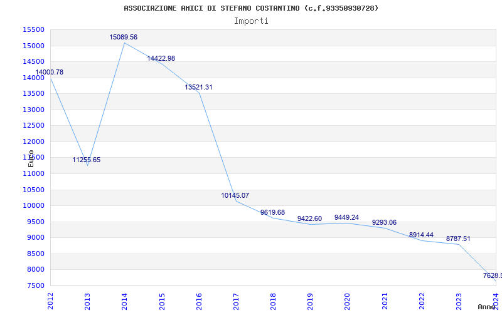This screenshot has height=313, width=502.
Task: Select the 9422.60 data label for 2019
Action: 309,218
